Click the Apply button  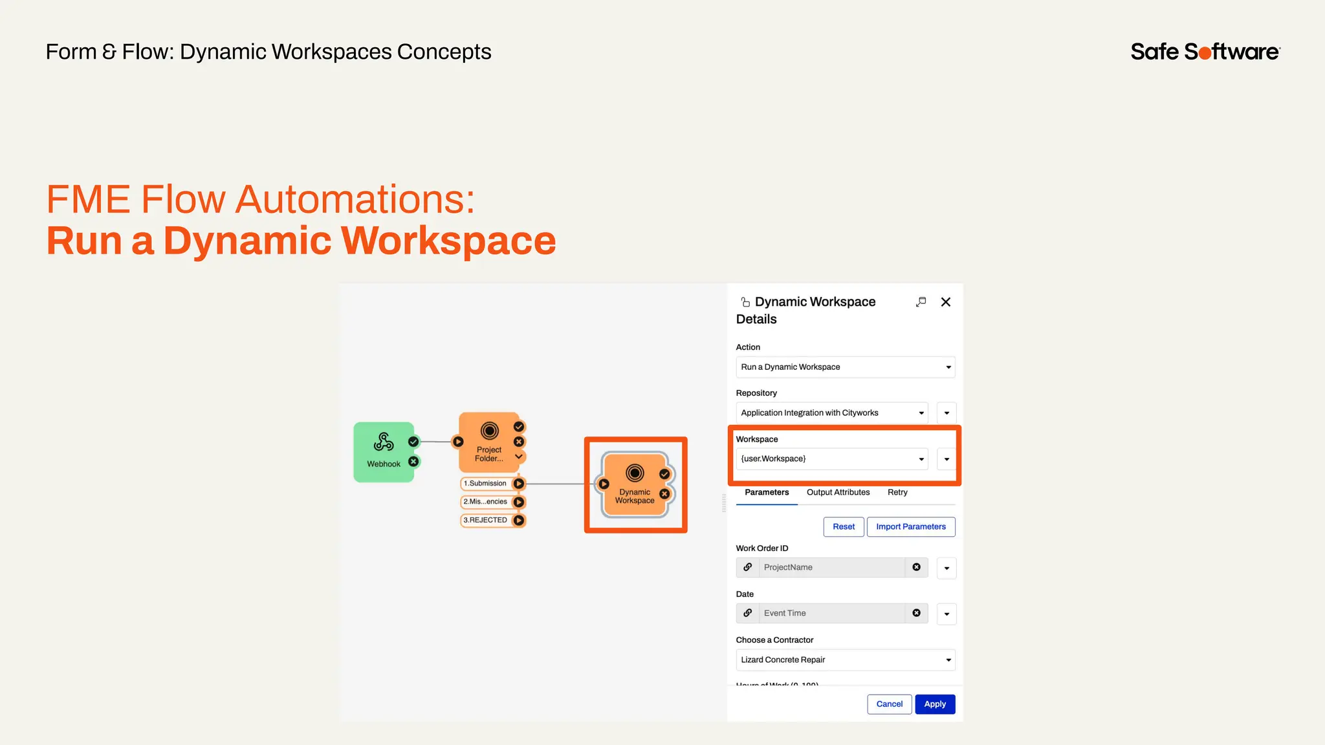(x=935, y=704)
